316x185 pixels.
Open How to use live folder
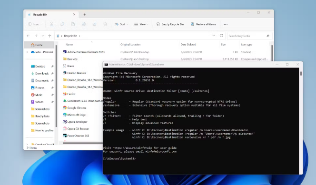click(x=44, y=130)
